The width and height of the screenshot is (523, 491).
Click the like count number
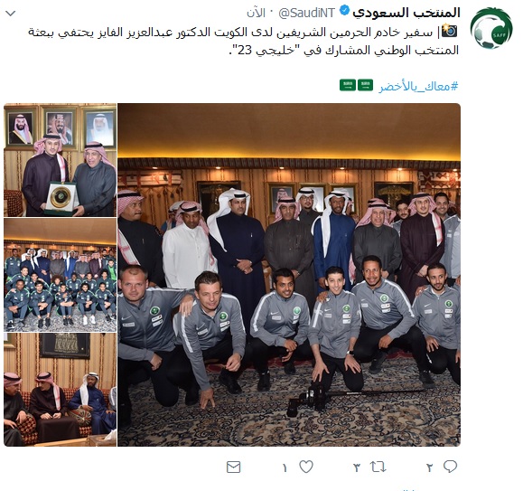point(285,468)
